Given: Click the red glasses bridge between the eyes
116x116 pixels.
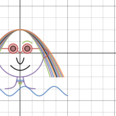Looking at the screenshot, I should (x=20, y=52).
